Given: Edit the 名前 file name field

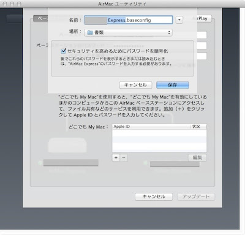Looking at the screenshot, I should pos(128,20).
